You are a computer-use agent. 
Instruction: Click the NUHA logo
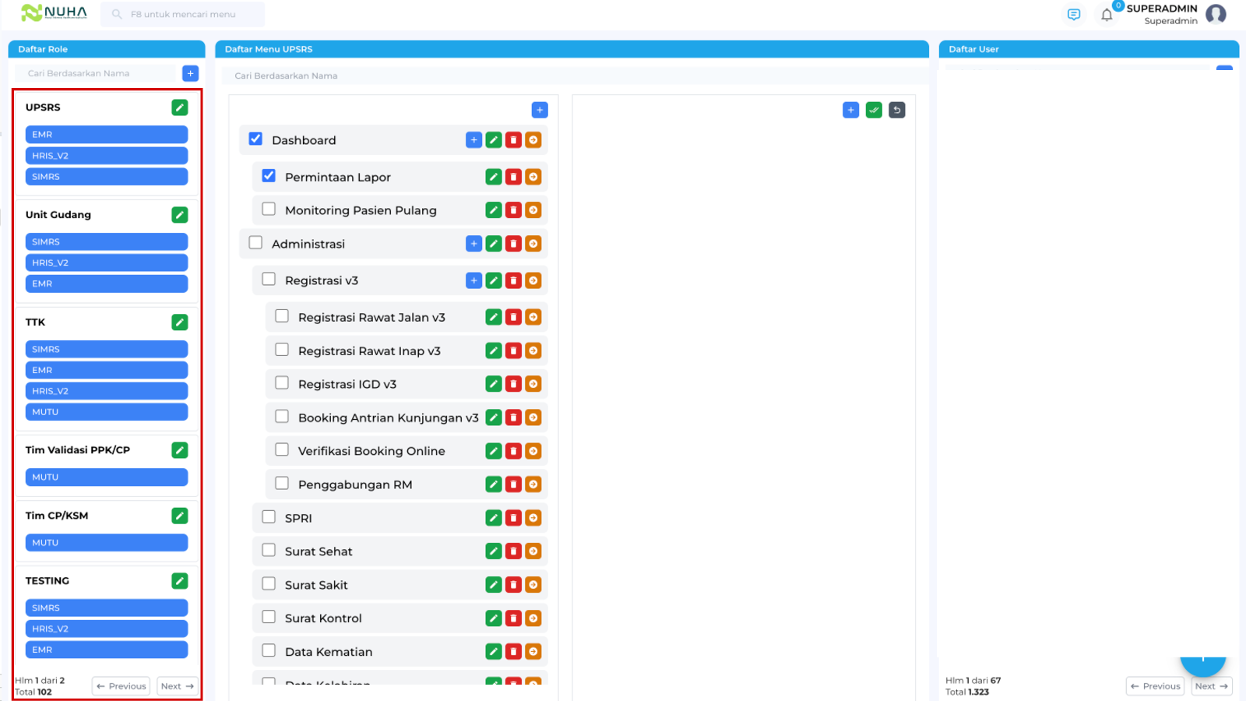click(54, 12)
